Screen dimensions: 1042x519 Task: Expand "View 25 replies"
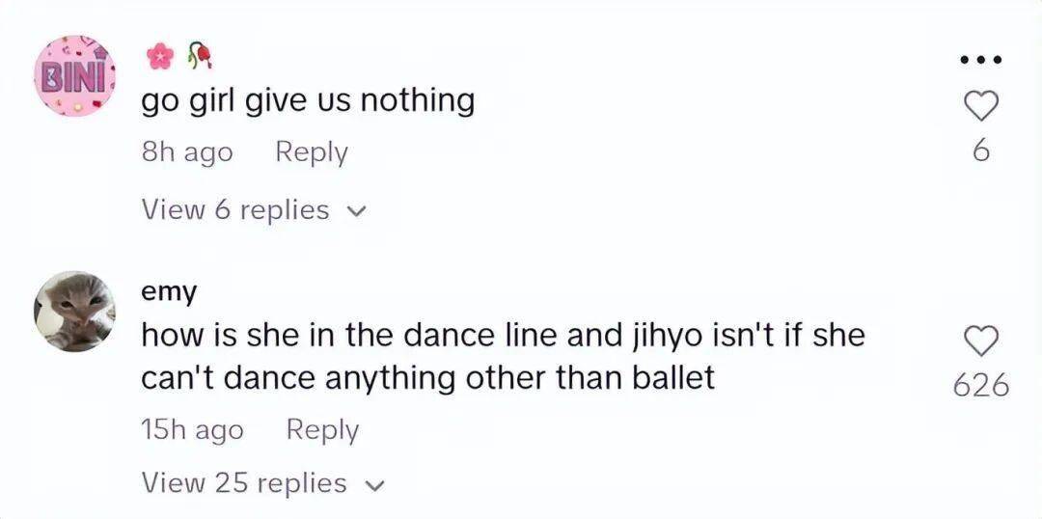244,482
